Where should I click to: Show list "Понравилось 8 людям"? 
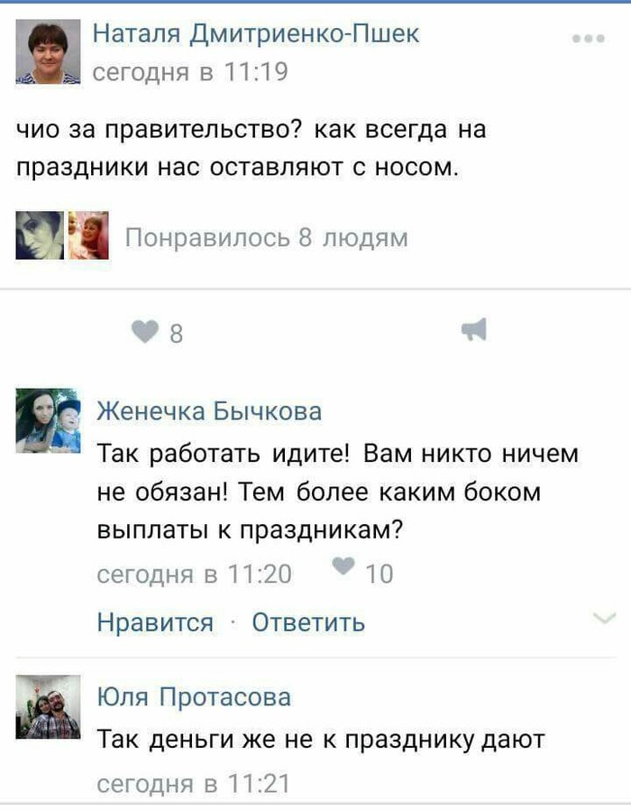(x=267, y=238)
